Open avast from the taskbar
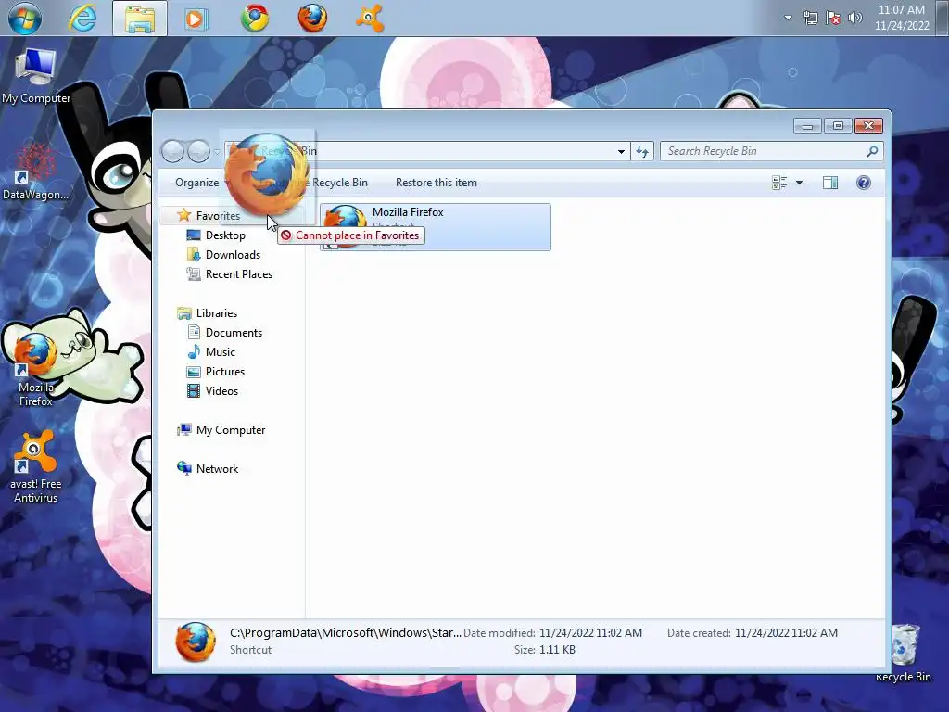Viewport: 949px width, 712px height. [369, 18]
